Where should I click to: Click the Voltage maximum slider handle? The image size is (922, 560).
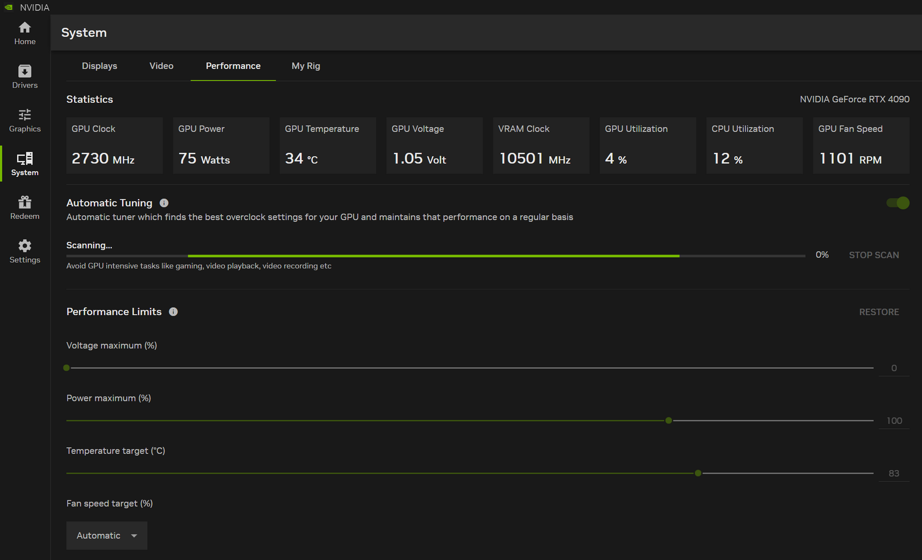coord(66,368)
